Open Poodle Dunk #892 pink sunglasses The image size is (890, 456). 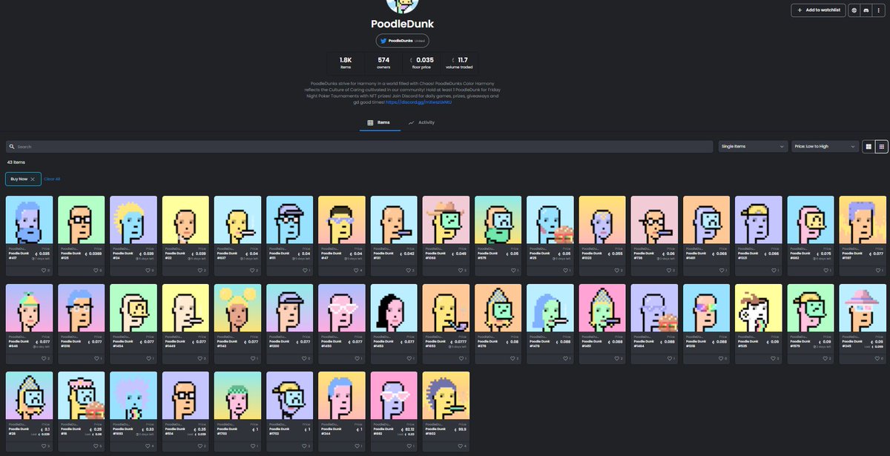tap(394, 396)
